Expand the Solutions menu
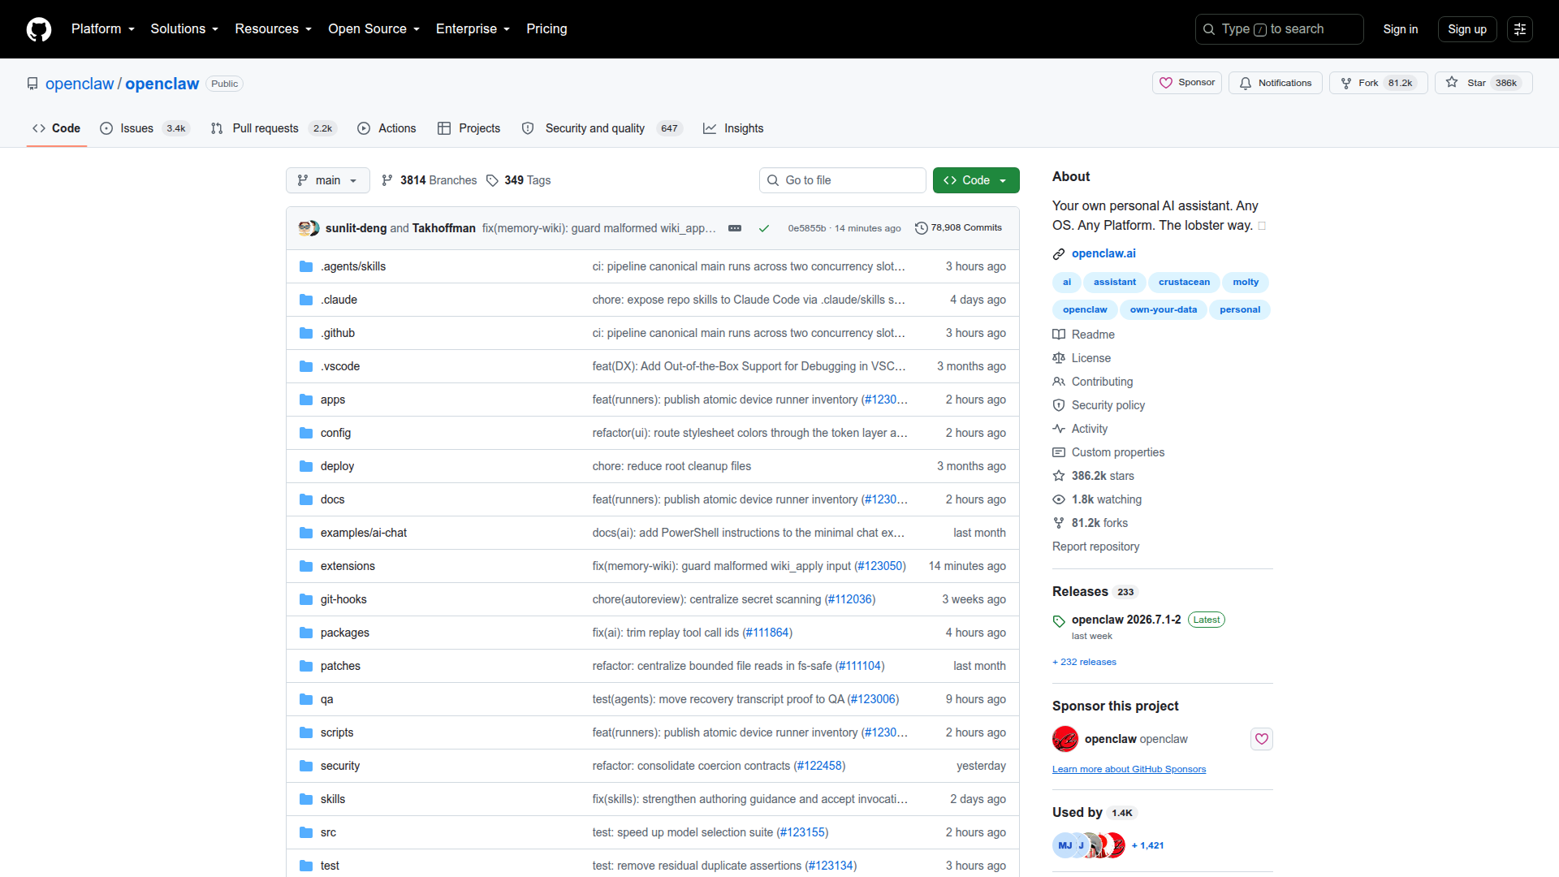Screen dimensions: 1559x877 click(184, 29)
